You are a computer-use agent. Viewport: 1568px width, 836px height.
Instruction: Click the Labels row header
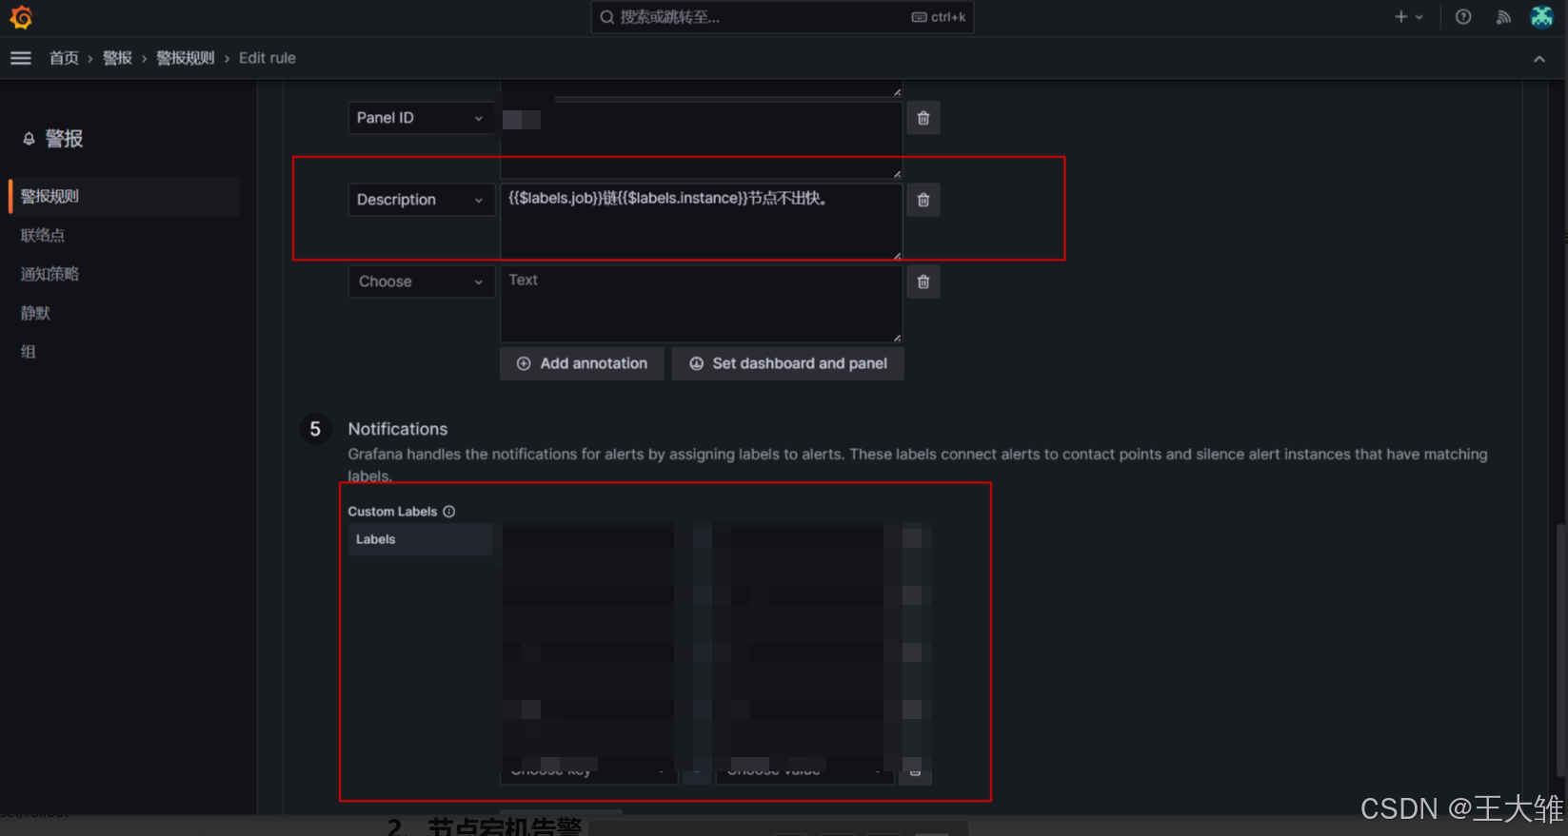[x=420, y=539]
